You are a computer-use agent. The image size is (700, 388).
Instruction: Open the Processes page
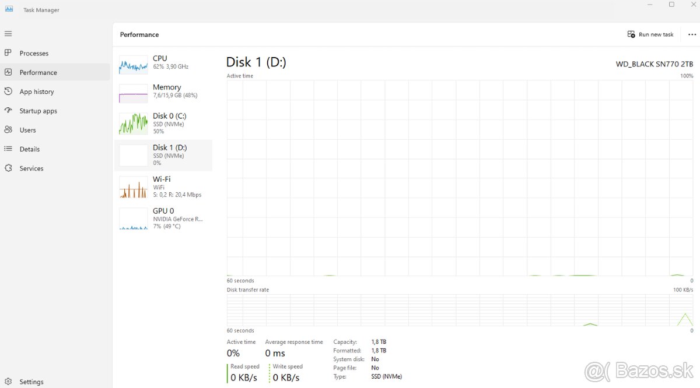(x=55, y=53)
